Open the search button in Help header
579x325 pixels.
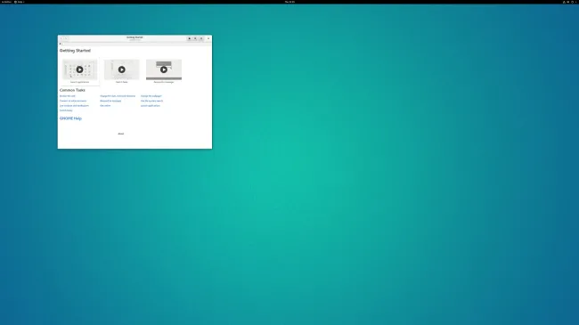tap(195, 38)
